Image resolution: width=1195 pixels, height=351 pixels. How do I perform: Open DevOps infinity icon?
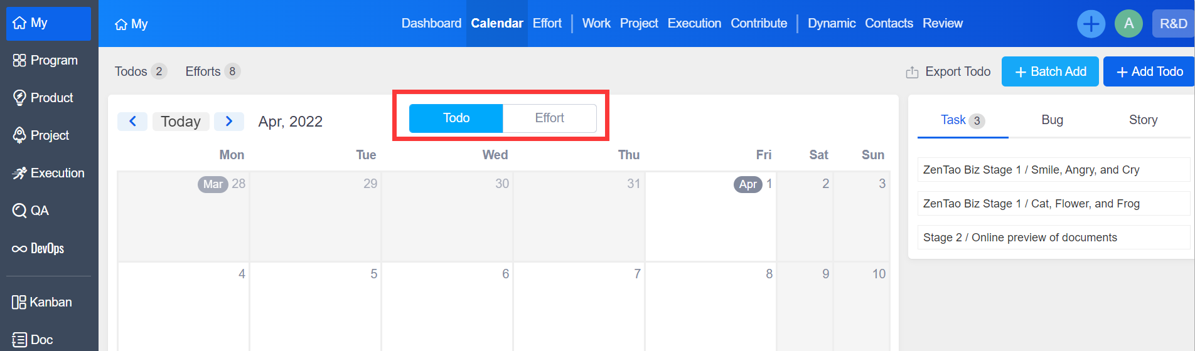(x=19, y=249)
